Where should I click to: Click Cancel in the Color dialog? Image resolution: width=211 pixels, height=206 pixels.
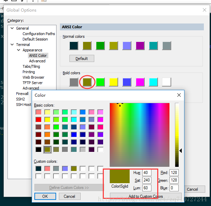pos(69,196)
